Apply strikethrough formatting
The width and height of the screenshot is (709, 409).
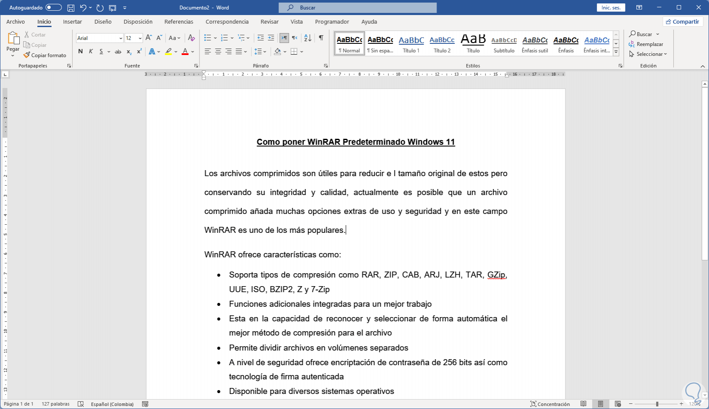pos(118,52)
